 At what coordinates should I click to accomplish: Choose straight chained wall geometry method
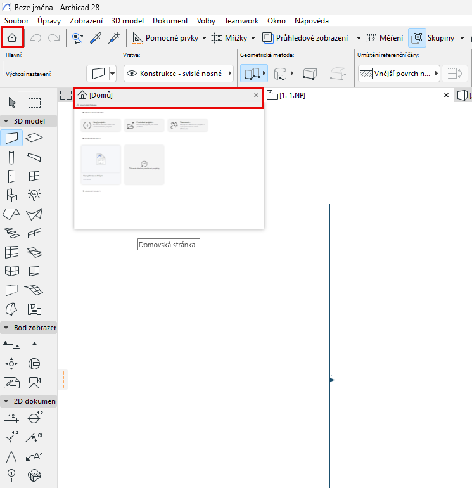(x=252, y=74)
